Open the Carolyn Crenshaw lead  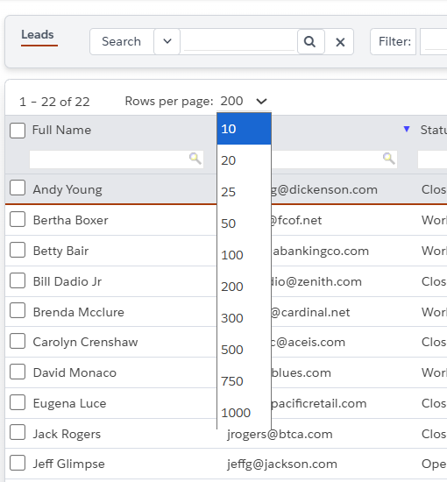86,342
